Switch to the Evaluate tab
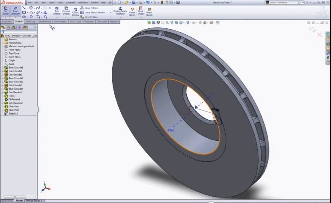Image resolution: width=331 pixels, height=203 pixels. pyautogui.click(x=89, y=21)
